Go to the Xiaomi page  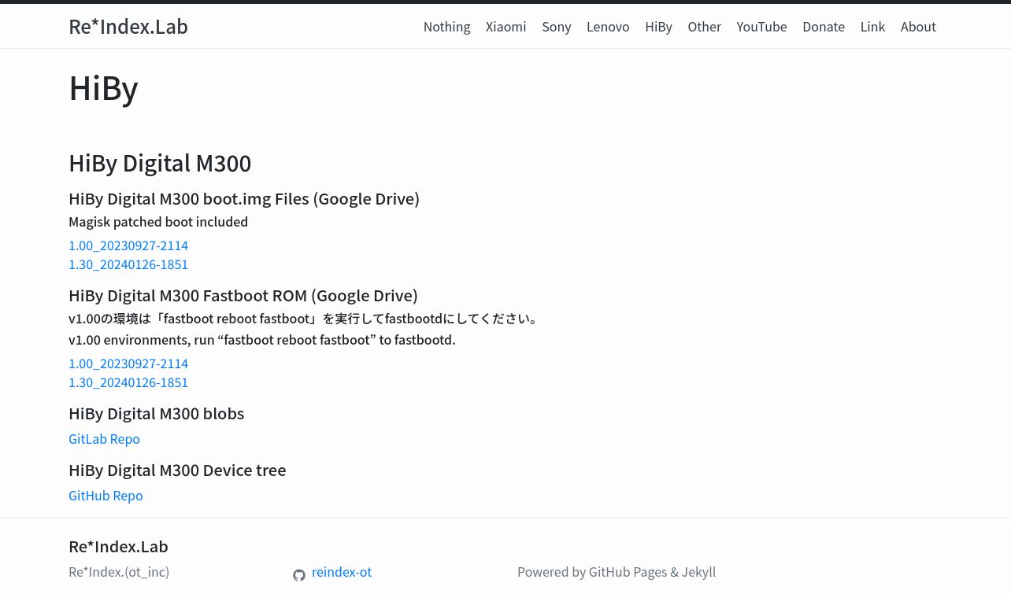[505, 27]
